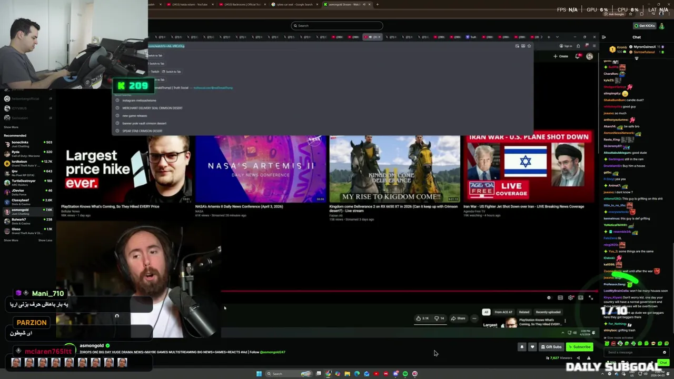This screenshot has height=379, width=674.
Task: Open NASA's Artemis II video thumbnail
Action: (x=261, y=169)
